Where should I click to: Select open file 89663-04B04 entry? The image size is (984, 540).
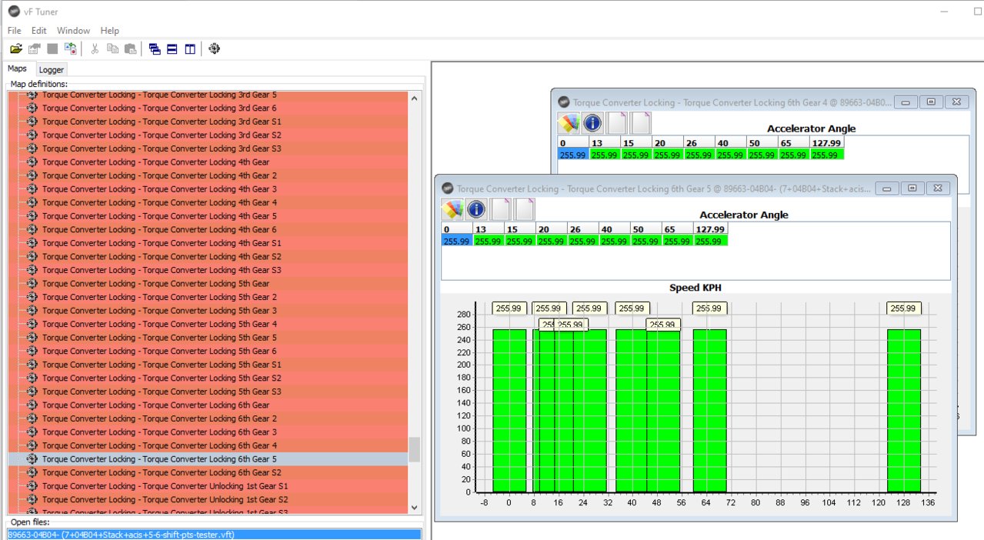(214, 534)
